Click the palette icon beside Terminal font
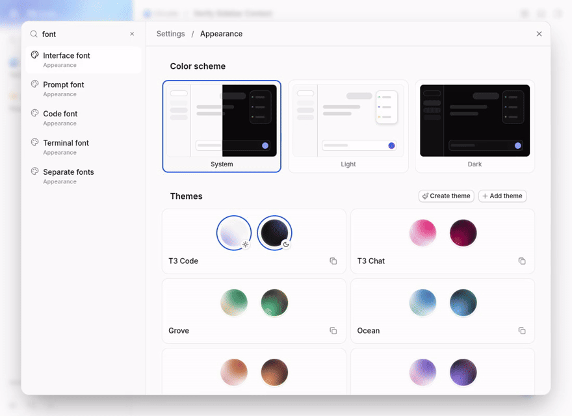 pos(34,142)
